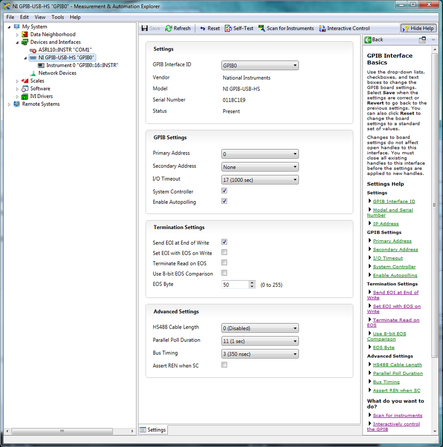The width and height of the screenshot is (443, 447).
Task: Expand the Scales tree node
Action: click(x=17, y=81)
